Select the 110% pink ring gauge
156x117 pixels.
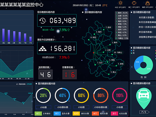coord(120,95)
